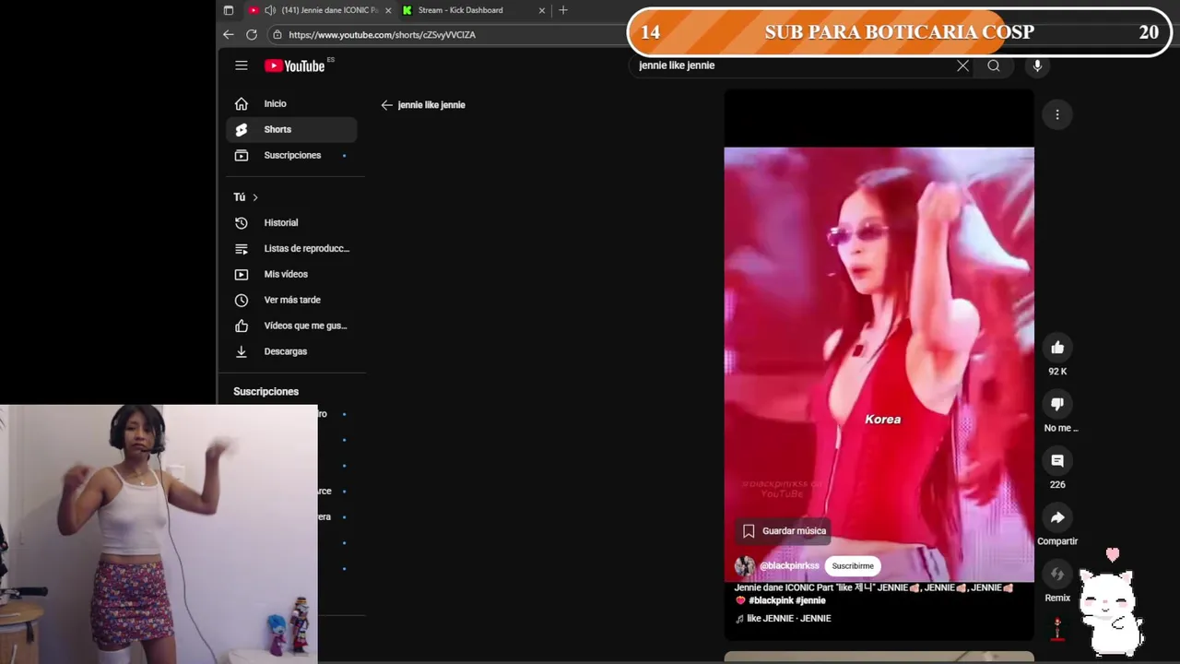Click the search magnifier button
Viewport: 1180px width, 664px height.
[x=994, y=65]
